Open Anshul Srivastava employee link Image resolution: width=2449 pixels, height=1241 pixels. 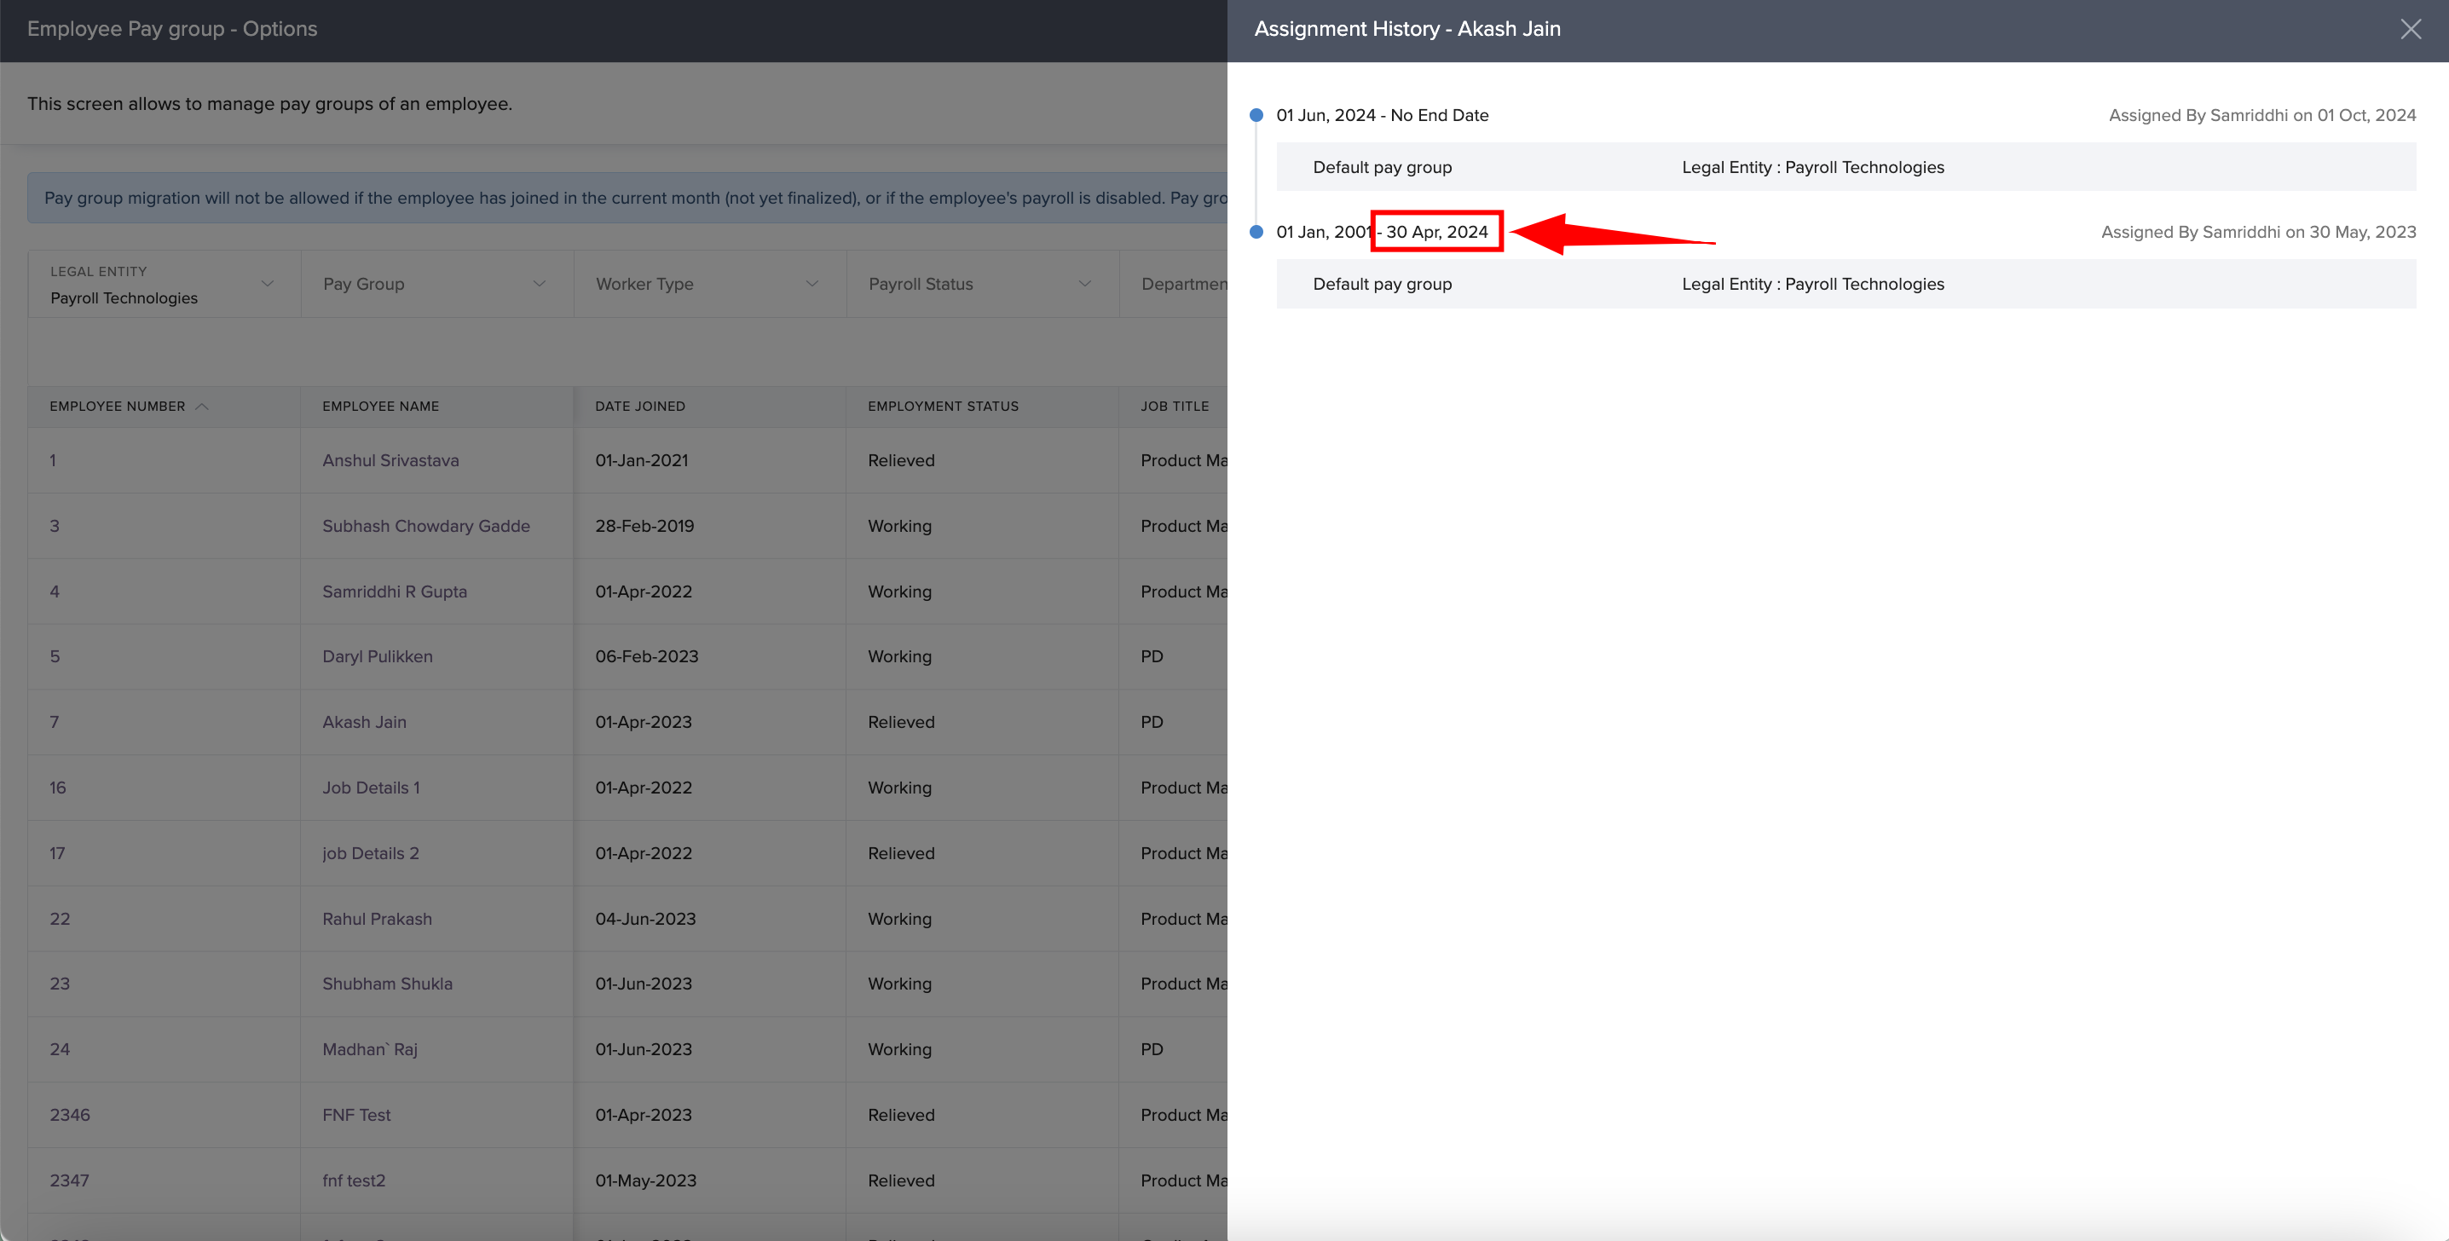[390, 460]
